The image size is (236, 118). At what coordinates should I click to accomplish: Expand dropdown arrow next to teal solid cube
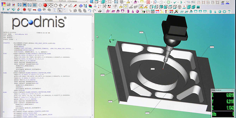(x=106, y=2)
